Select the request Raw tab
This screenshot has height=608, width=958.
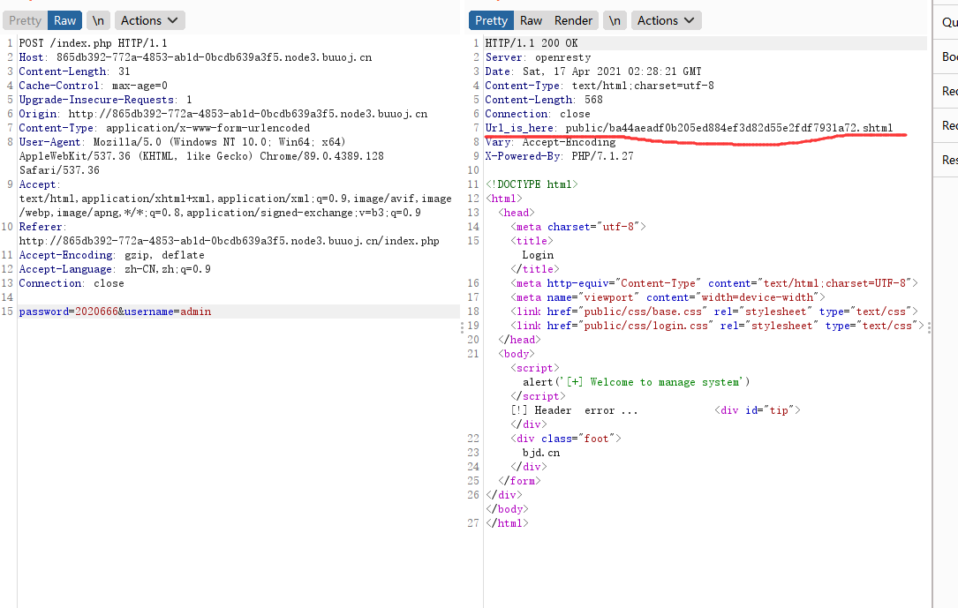(64, 20)
